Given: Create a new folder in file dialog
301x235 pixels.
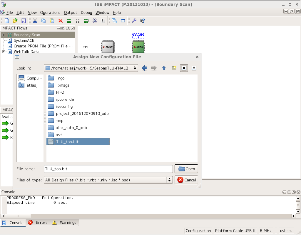Looking at the screenshot, I should 174,68.
